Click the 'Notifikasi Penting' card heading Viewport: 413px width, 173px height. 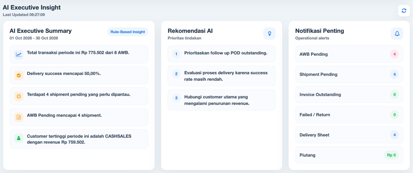(x=319, y=31)
